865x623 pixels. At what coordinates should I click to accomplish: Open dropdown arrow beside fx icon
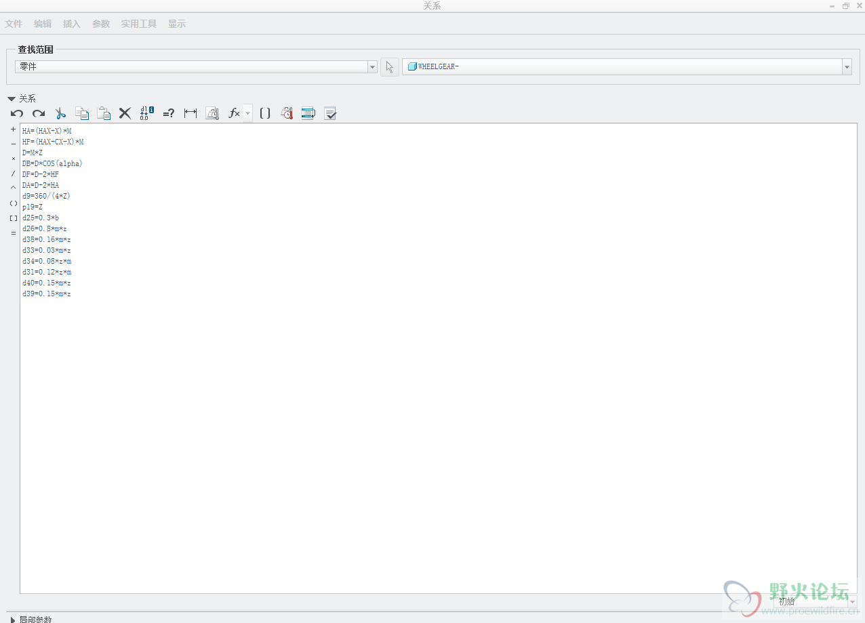pos(248,113)
